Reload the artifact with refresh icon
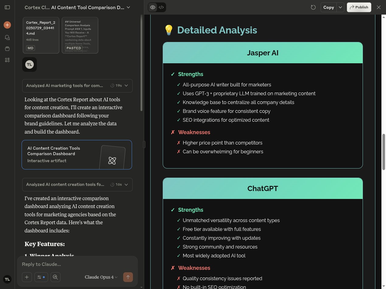The image size is (386, 289). click(313, 7)
